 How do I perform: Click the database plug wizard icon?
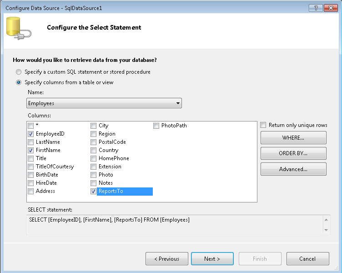click(x=19, y=28)
